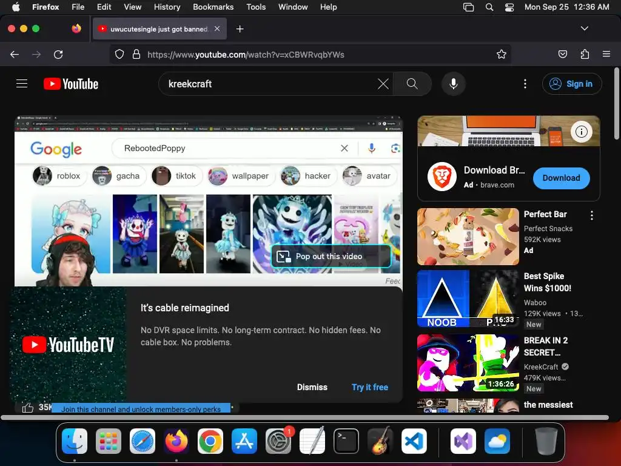621x466 pixels.
Task: Expand the list all tabs chevron
Action: (x=584, y=29)
